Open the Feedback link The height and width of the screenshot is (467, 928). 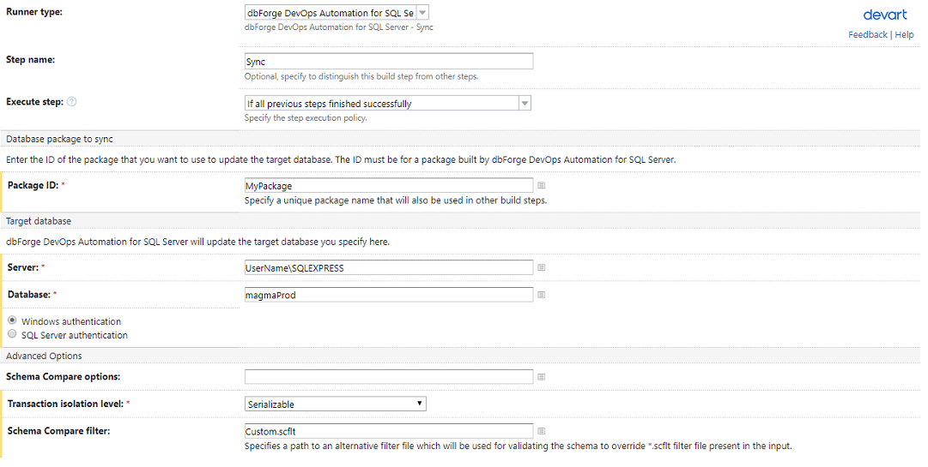(x=868, y=35)
